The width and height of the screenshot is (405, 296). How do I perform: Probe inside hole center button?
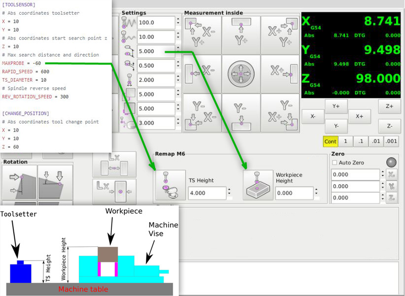[241, 74]
